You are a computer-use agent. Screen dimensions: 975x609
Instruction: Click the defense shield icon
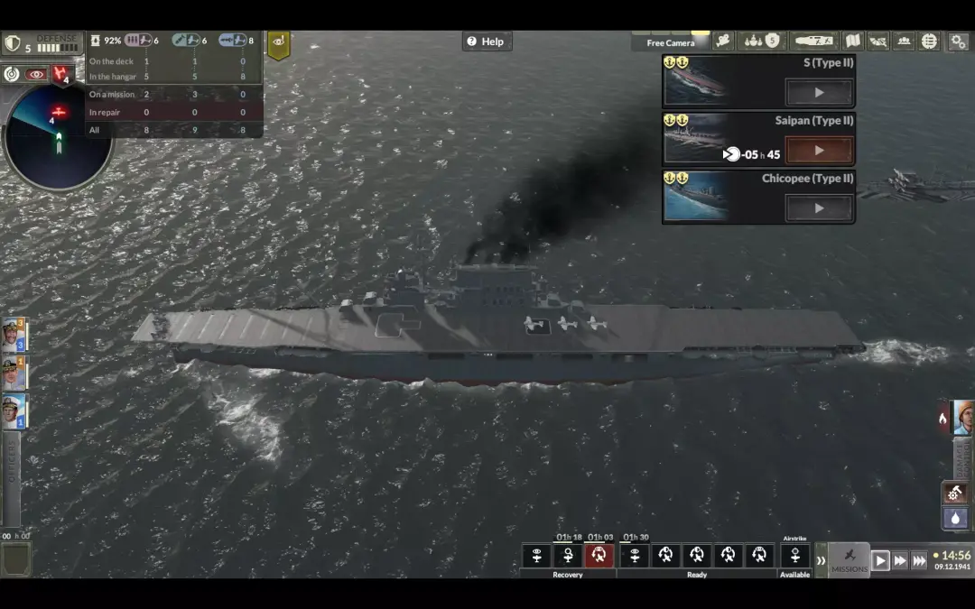pos(13,44)
